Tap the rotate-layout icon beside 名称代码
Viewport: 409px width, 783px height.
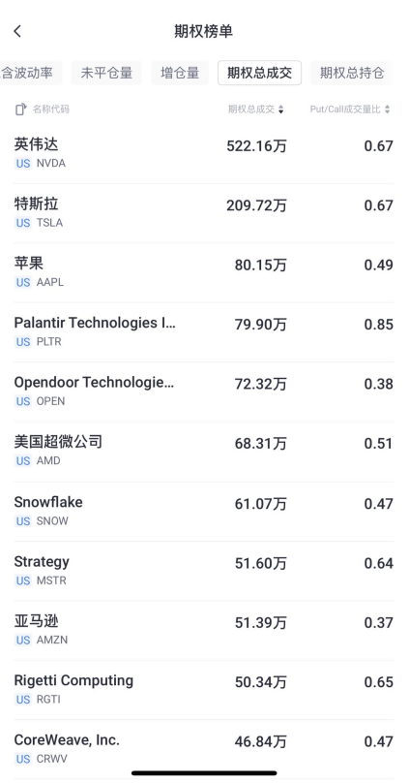(20, 110)
